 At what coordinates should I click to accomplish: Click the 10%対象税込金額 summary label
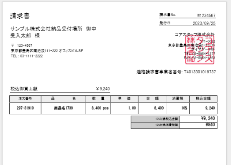(x=155, y=119)
